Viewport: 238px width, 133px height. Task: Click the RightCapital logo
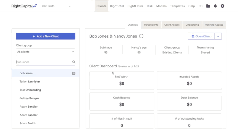[x=24, y=6]
